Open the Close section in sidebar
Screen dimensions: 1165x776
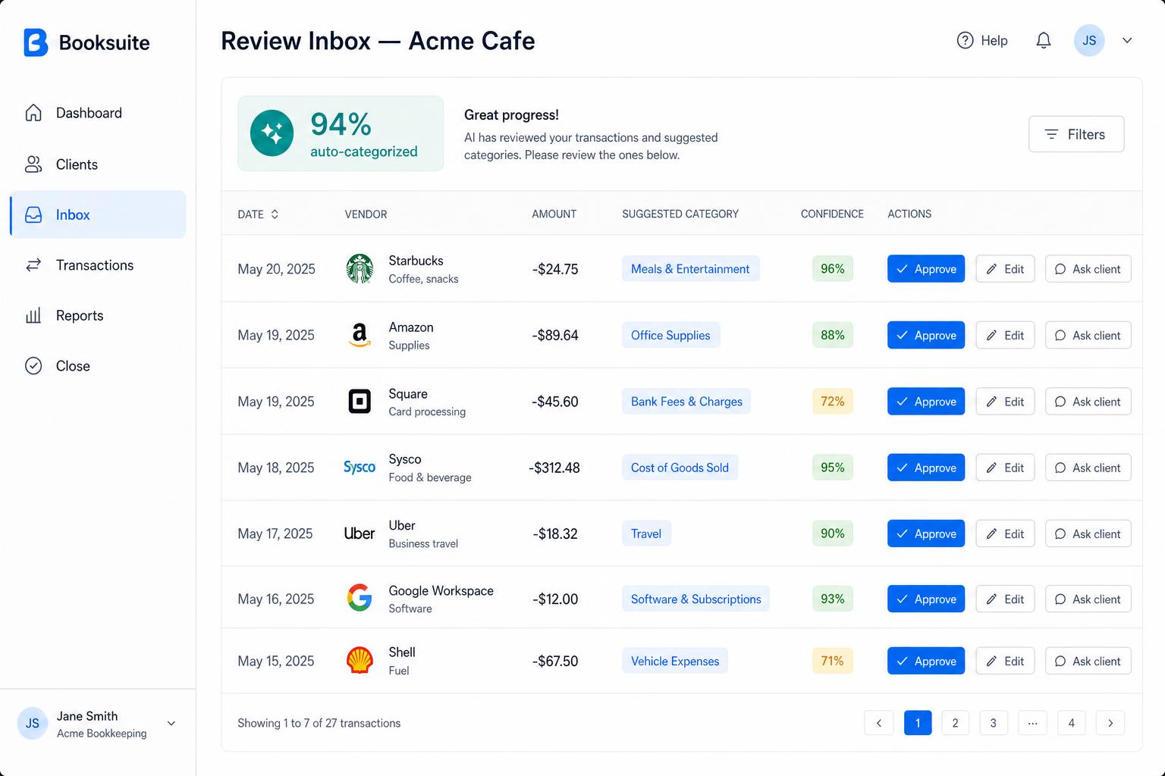coord(98,366)
